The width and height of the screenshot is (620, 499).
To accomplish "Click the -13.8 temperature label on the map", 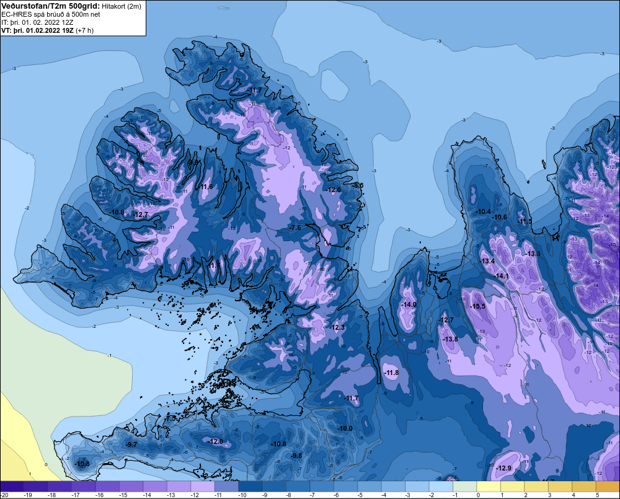I will pos(450,339).
